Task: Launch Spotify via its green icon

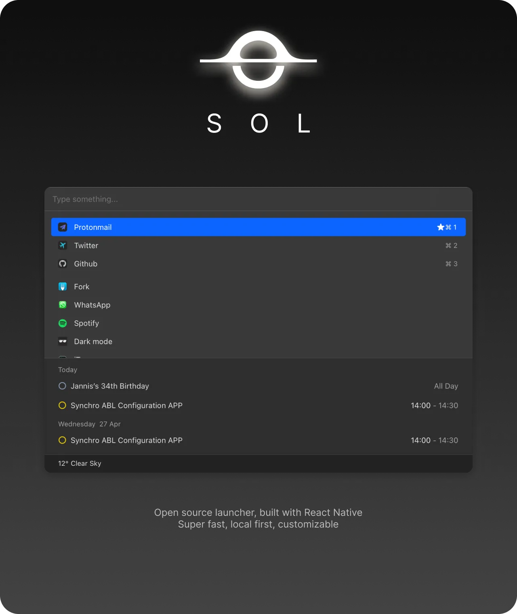Action: click(63, 323)
